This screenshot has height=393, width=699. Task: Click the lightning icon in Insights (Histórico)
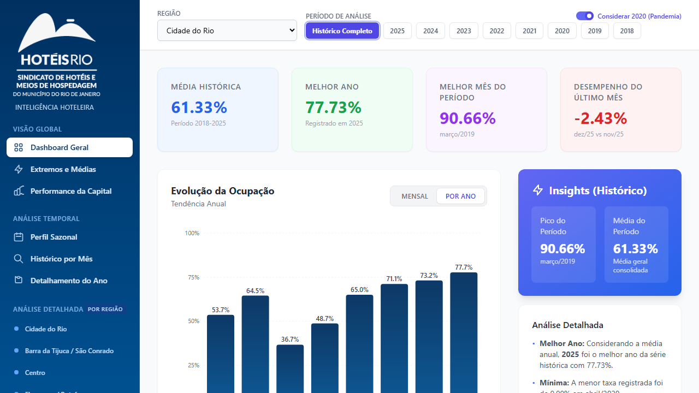[x=537, y=190]
